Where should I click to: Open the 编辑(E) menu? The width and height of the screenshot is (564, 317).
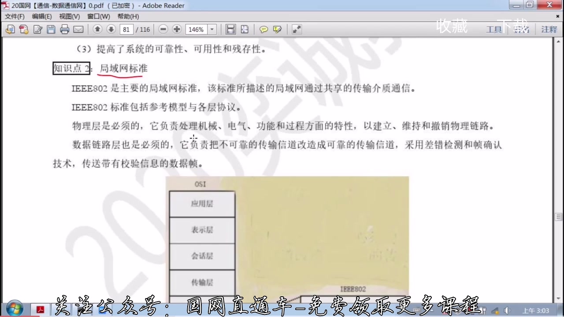(42, 16)
